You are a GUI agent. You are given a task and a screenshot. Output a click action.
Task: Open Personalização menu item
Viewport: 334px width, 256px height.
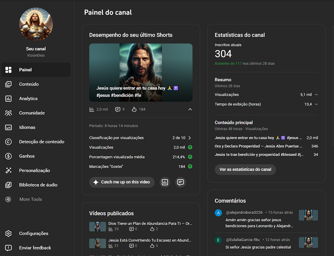click(34, 171)
